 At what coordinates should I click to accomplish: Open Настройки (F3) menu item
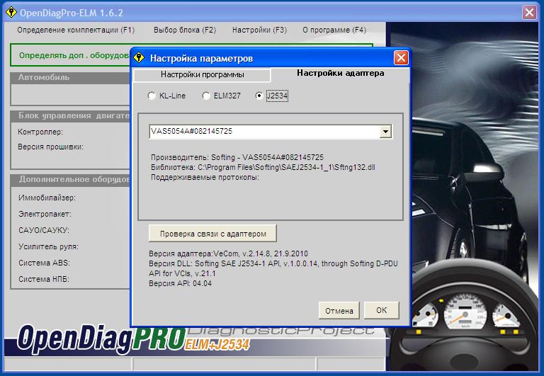click(259, 30)
